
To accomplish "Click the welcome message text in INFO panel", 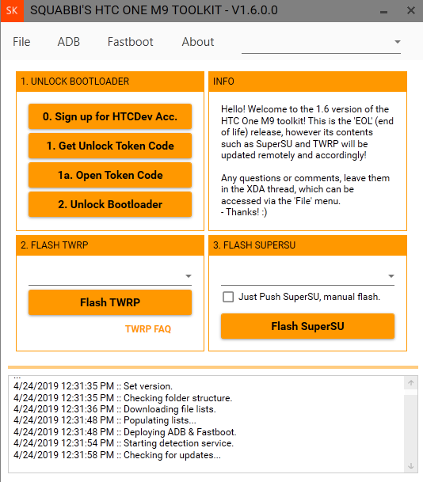I will [307, 161].
